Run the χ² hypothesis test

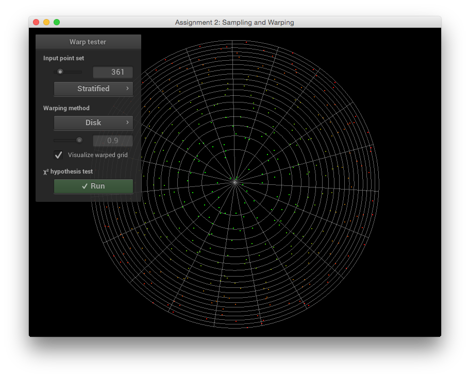point(93,186)
